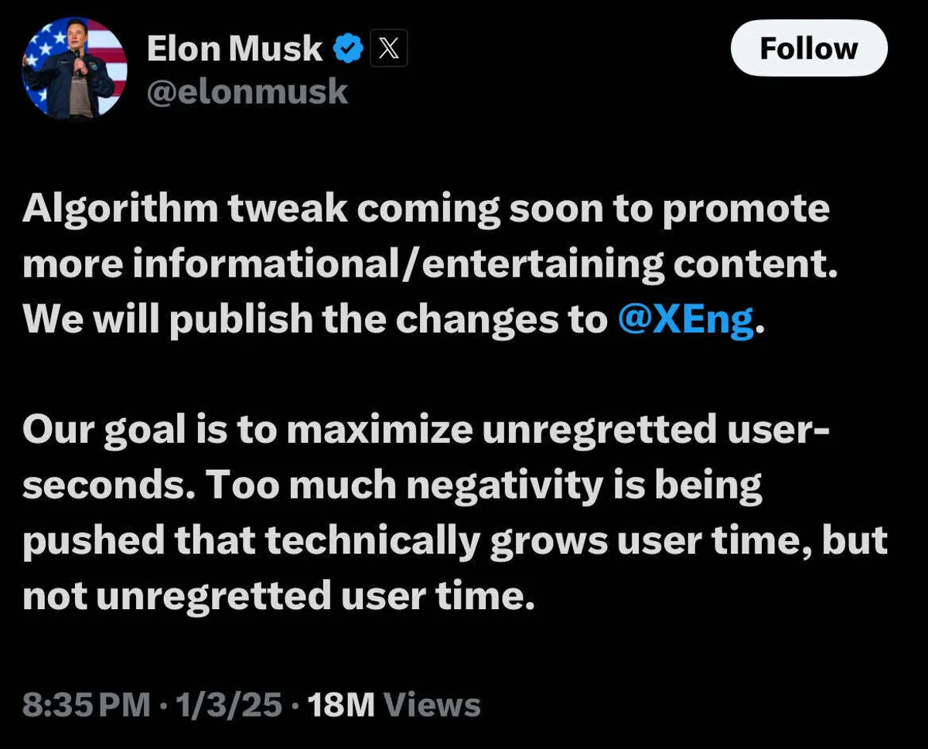Image resolution: width=928 pixels, height=749 pixels.
Task: Open the @elonmusk handle
Action: 247,92
